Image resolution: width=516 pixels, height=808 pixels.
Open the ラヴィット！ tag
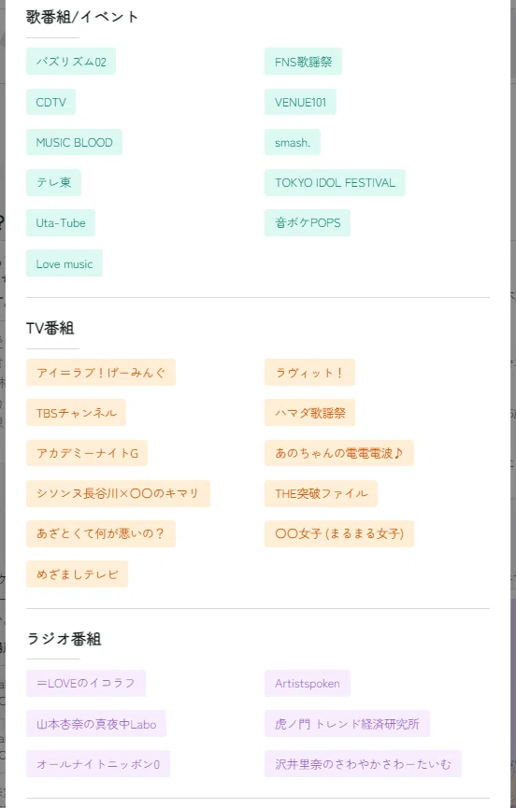309,373
